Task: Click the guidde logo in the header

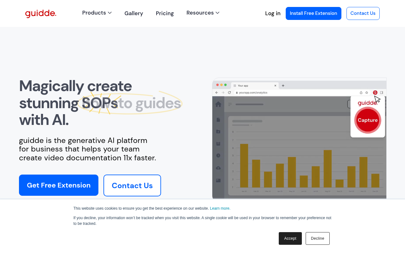Action: (40, 13)
